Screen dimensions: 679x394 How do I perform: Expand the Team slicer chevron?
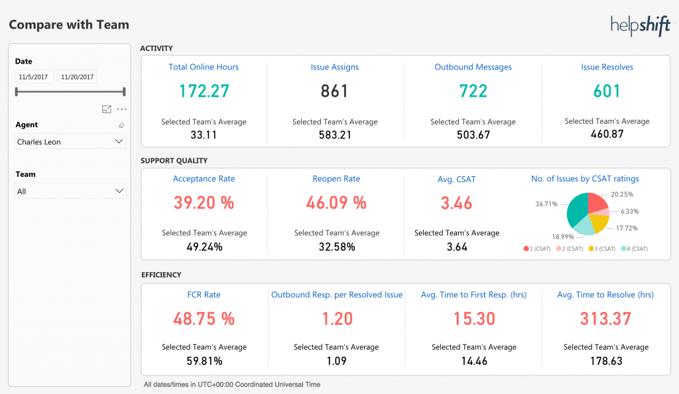[118, 190]
